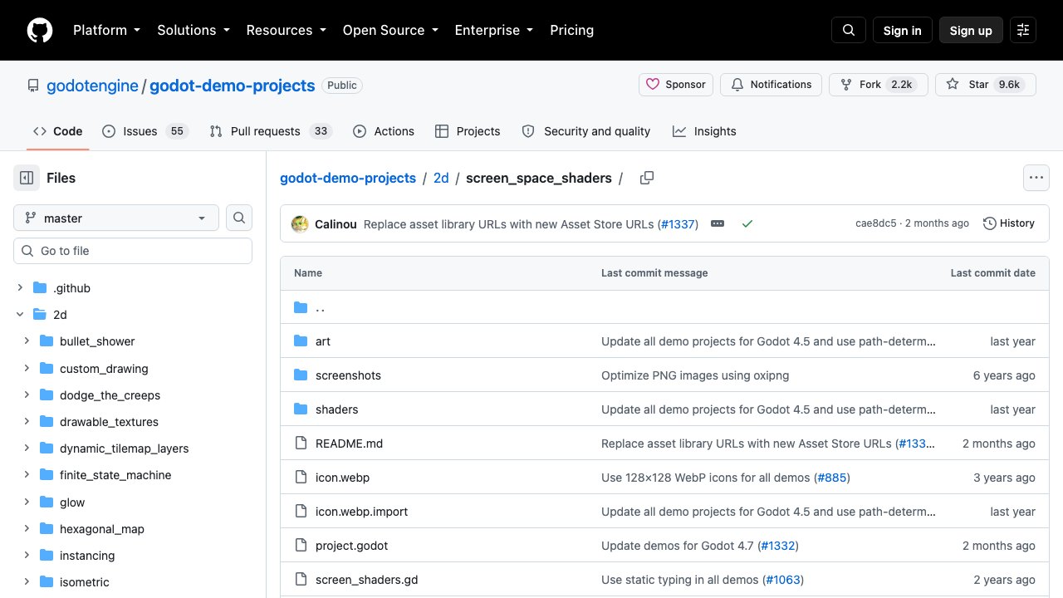Click the README.md file icon
The height and width of the screenshot is (598, 1063).
pos(301,444)
